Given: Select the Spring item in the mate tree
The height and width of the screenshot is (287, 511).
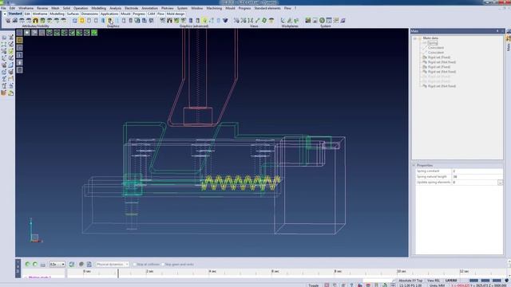Looking at the screenshot, I should pyautogui.click(x=433, y=43).
